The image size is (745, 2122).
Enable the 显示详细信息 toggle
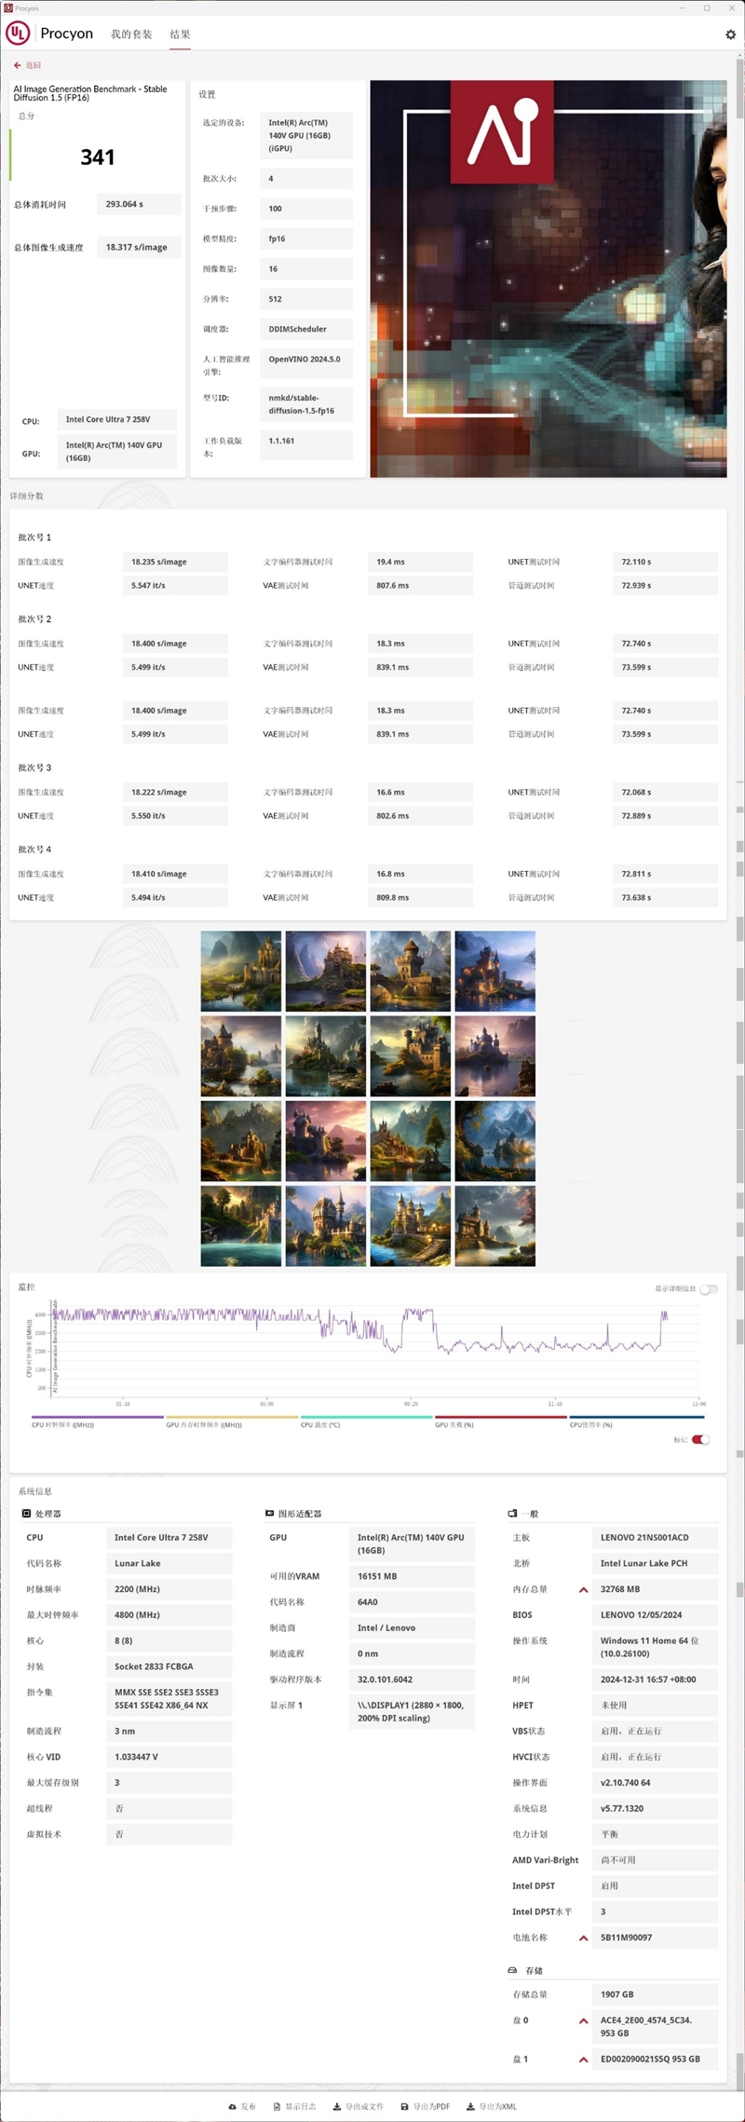click(709, 1289)
